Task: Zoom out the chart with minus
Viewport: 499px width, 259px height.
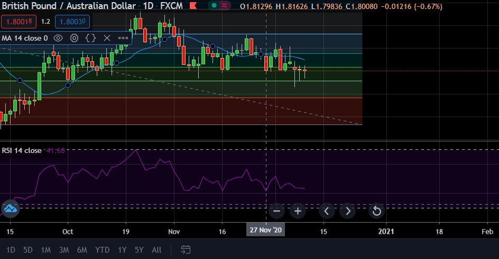Action: 276,211
